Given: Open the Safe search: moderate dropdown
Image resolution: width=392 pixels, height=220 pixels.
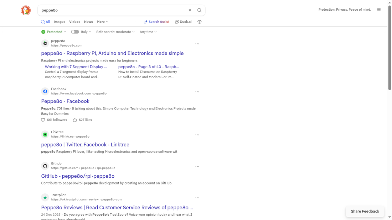Looking at the screenshot, I should point(115,32).
